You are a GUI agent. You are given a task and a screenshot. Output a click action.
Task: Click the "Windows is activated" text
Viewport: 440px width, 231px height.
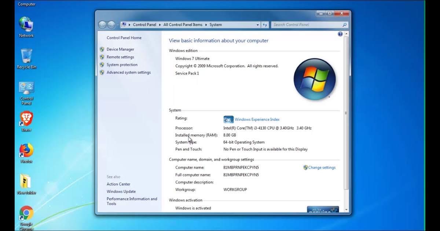click(x=193, y=208)
